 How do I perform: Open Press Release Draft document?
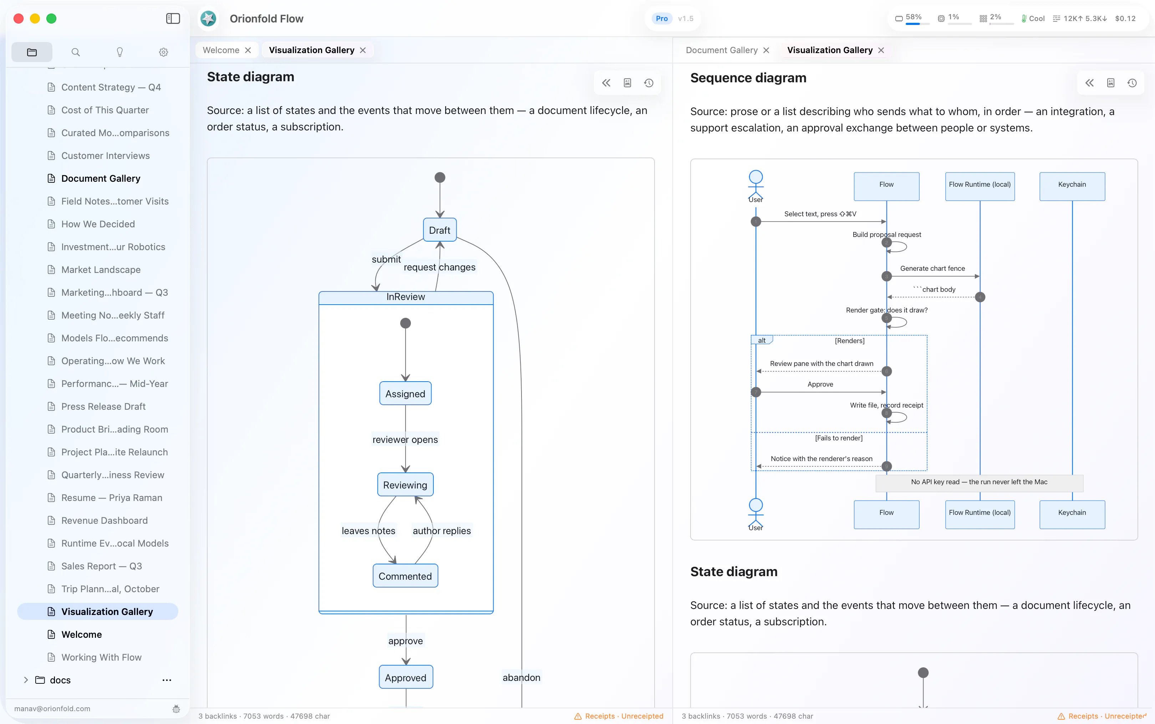[98, 407]
